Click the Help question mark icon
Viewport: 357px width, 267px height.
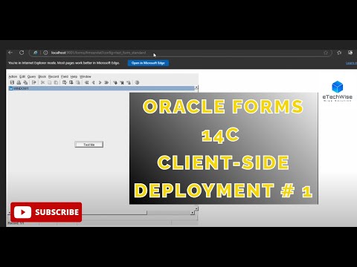pos(137,82)
